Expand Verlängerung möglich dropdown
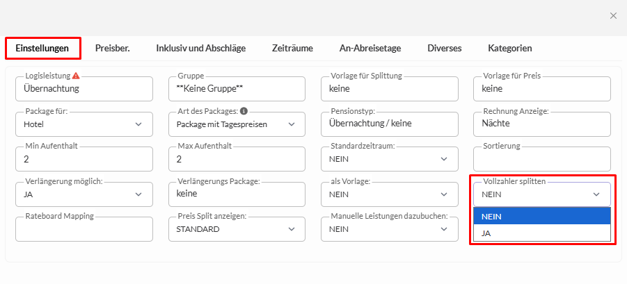Screen dimensions: 627x284 pos(84,195)
